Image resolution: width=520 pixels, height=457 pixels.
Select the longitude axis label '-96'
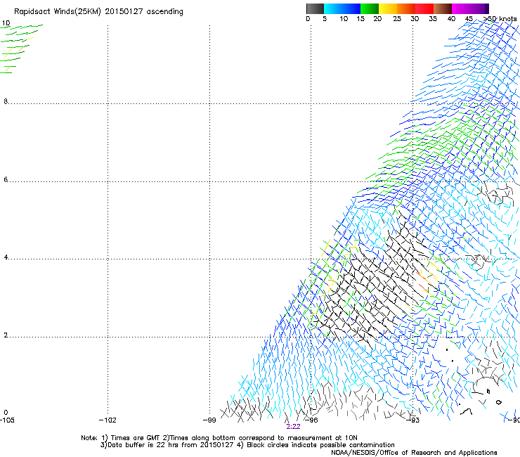click(312, 420)
